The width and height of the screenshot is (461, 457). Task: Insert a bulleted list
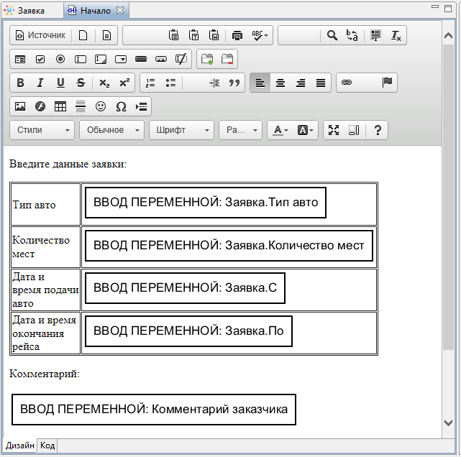click(x=170, y=83)
